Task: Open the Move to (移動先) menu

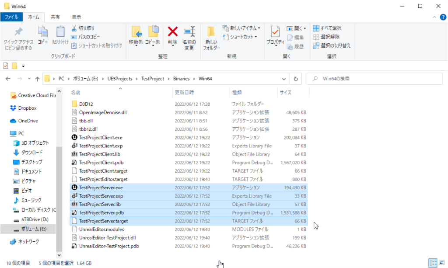Action: (136, 36)
